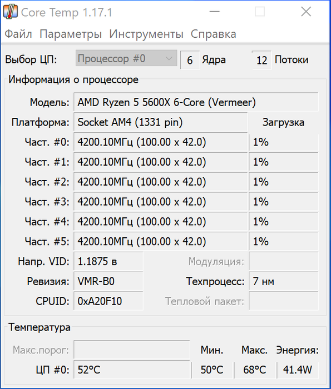Image resolution: width=331 pixels, height=389 pixels.
Task: Open the Файл menu
Action: coord(18,34)
